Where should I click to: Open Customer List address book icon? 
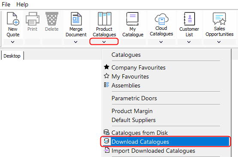[x=189, y=19]
